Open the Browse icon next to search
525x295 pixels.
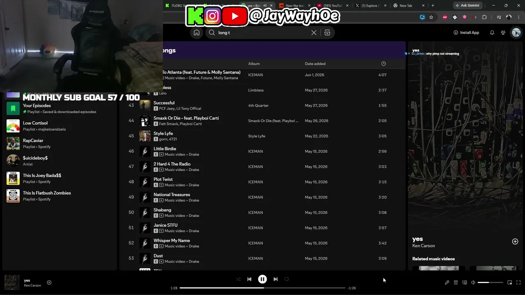327,33
